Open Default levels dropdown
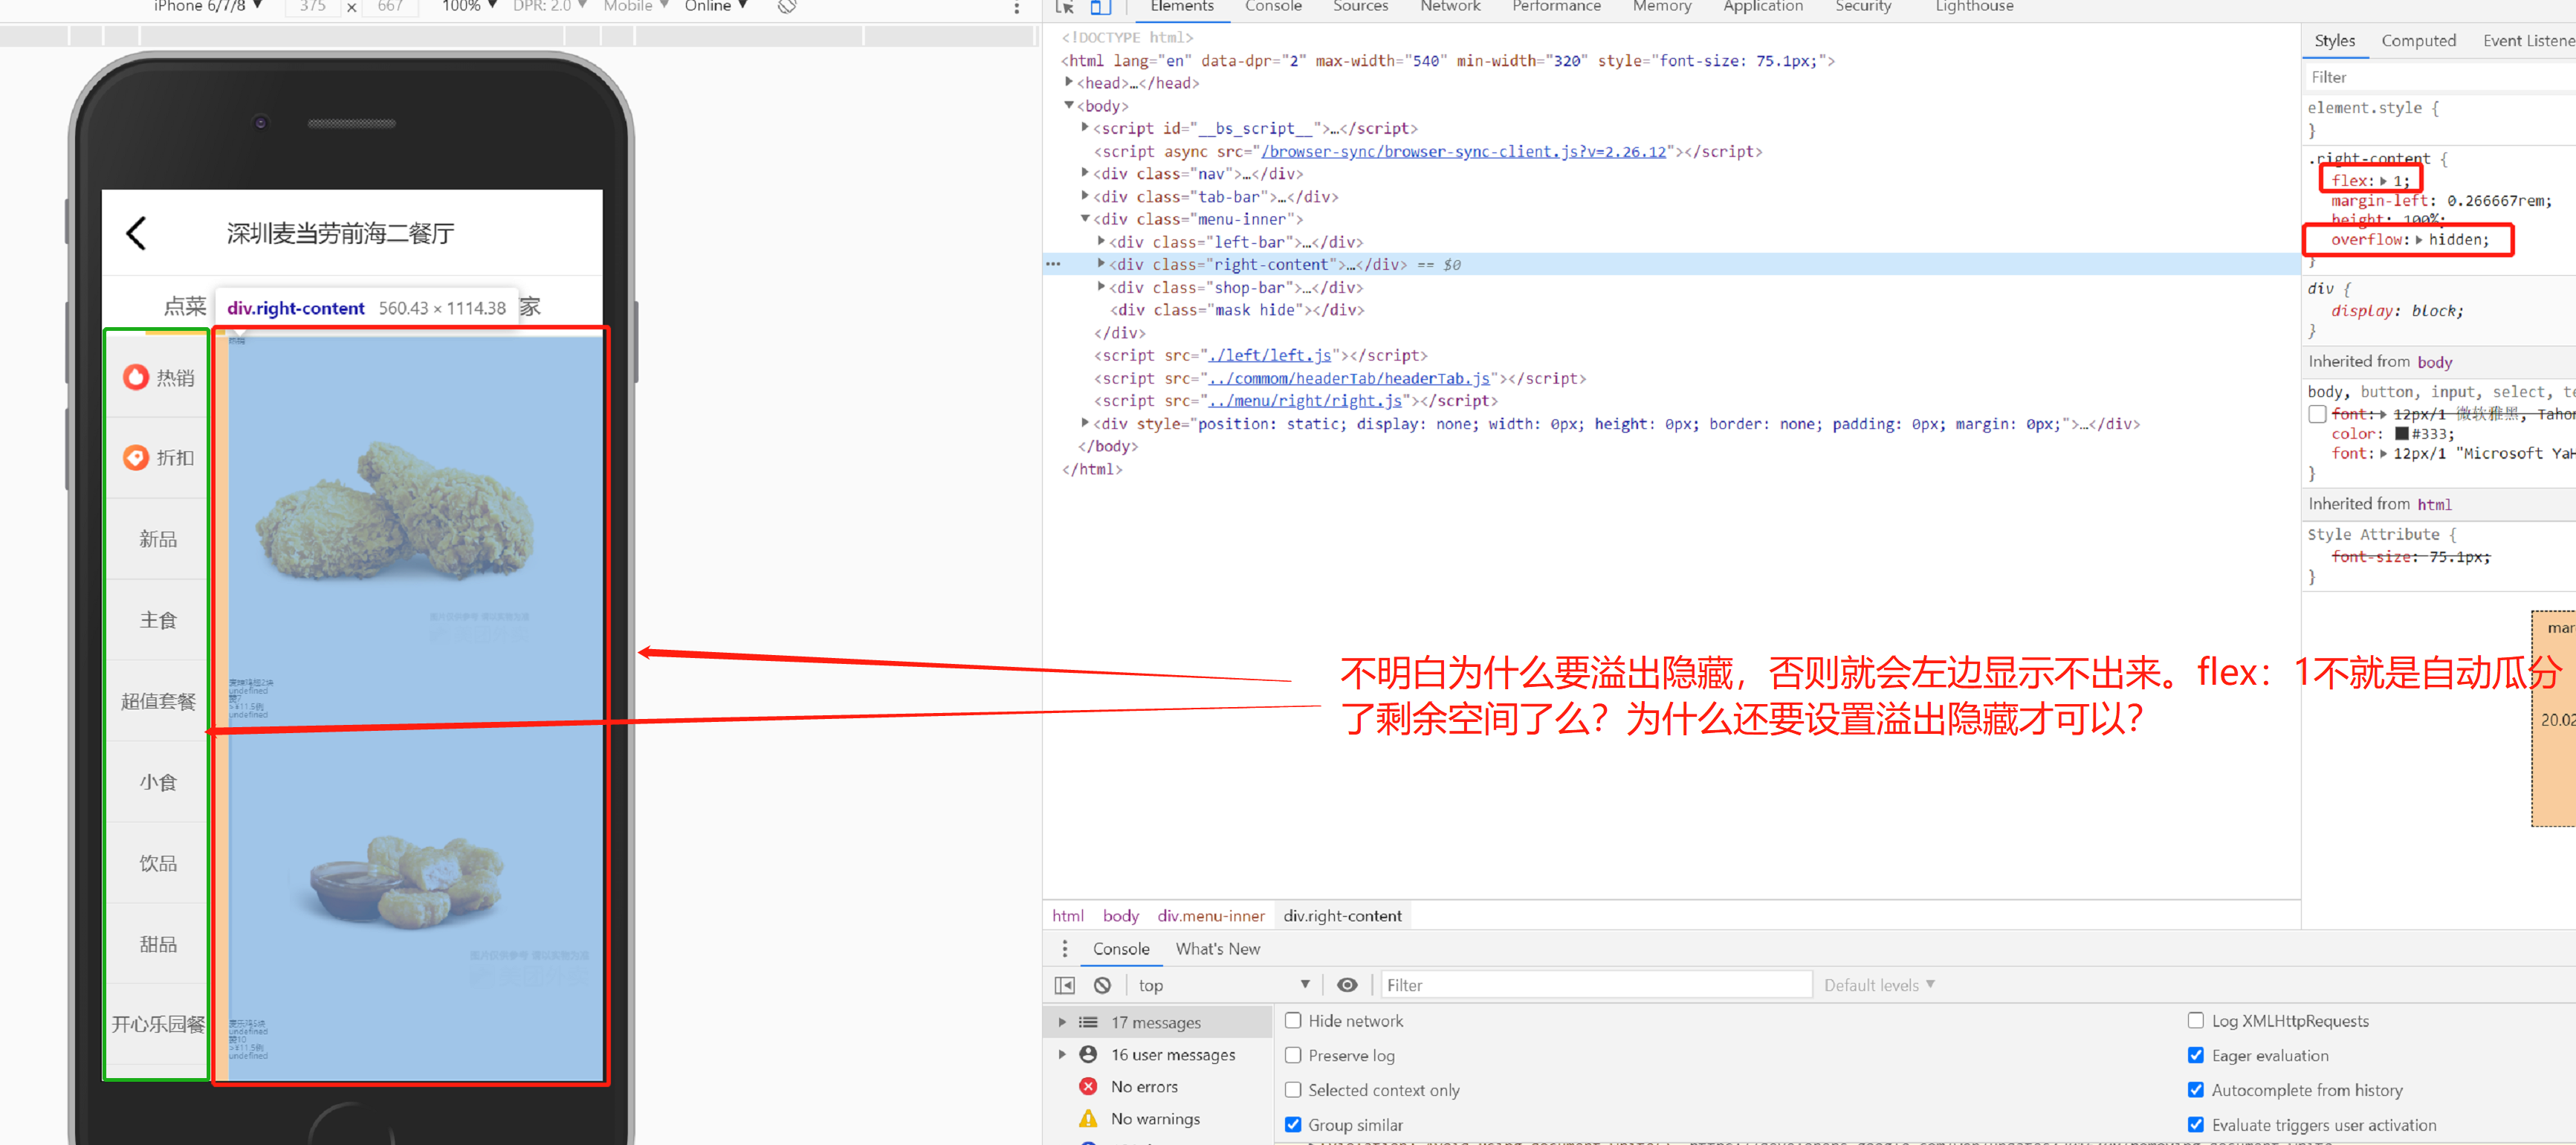The image size is (2576, 1145). [x=1879, y=985]
